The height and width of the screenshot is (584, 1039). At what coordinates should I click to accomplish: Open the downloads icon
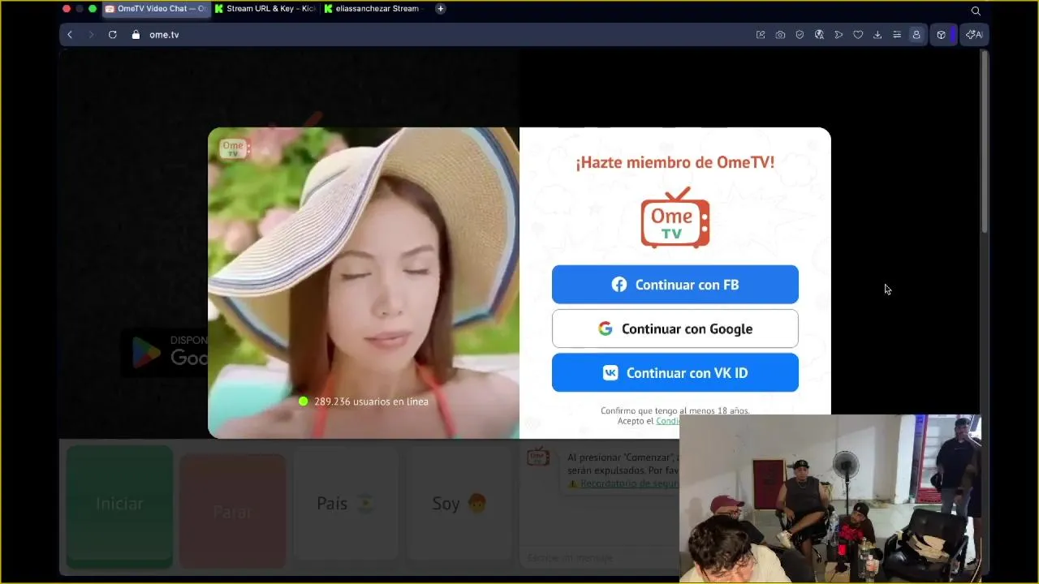[877, 35]
